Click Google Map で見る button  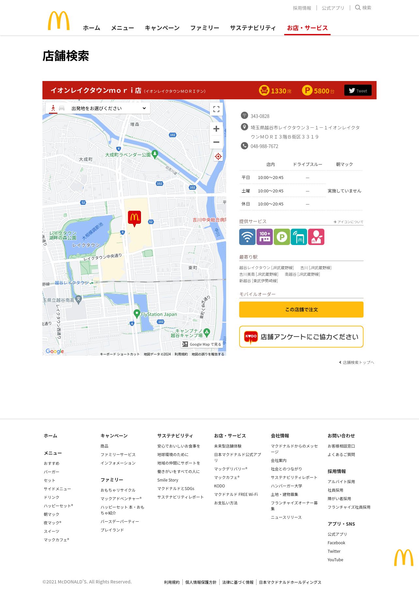[202, 344]
